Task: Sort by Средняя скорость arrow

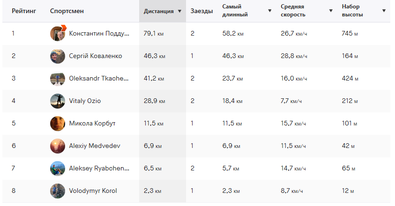Action: (331, 11)
